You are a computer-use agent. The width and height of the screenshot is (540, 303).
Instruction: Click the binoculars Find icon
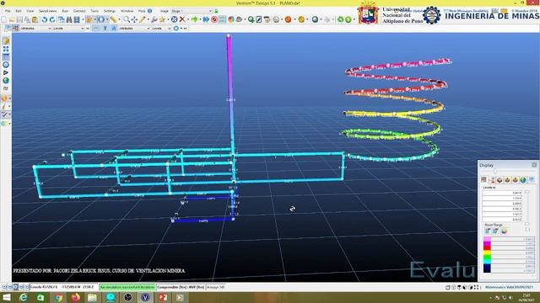coord(69,19)
